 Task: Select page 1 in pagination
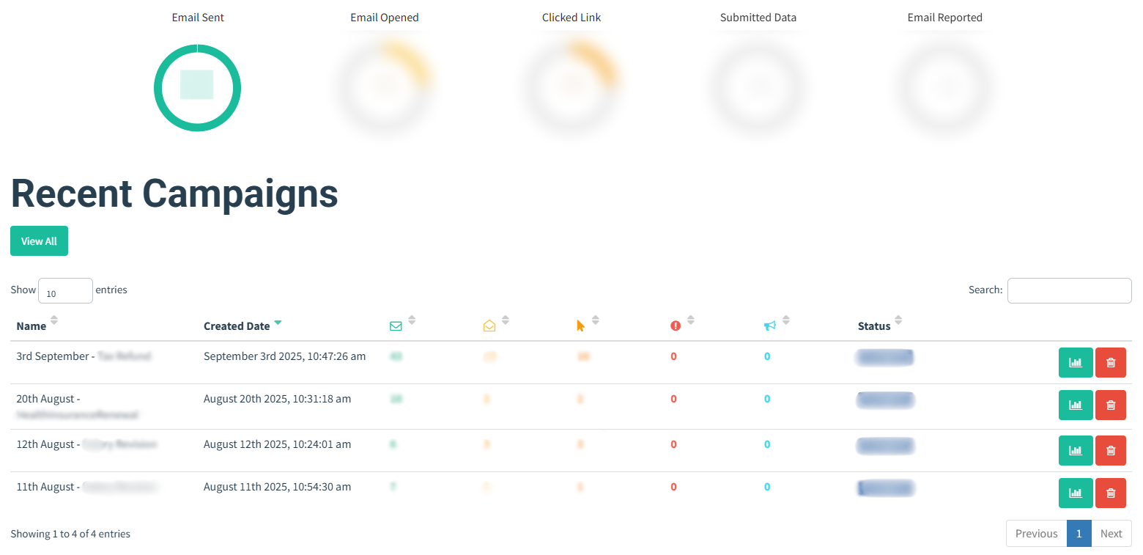pyautogui.click(x=1079, y=534)
